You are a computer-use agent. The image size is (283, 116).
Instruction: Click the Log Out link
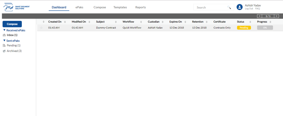pyautogui.click(x=249, y=9)
